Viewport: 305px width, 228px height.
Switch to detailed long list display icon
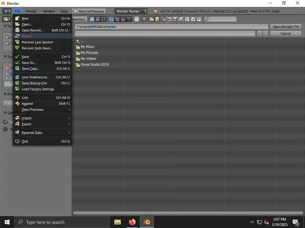coord(98,19)
